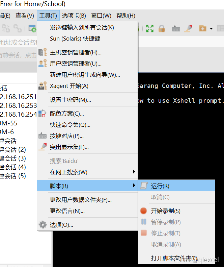Open 快速命令集(Q)... entry
The image size is (224, 267).
[x=87, y=125]
